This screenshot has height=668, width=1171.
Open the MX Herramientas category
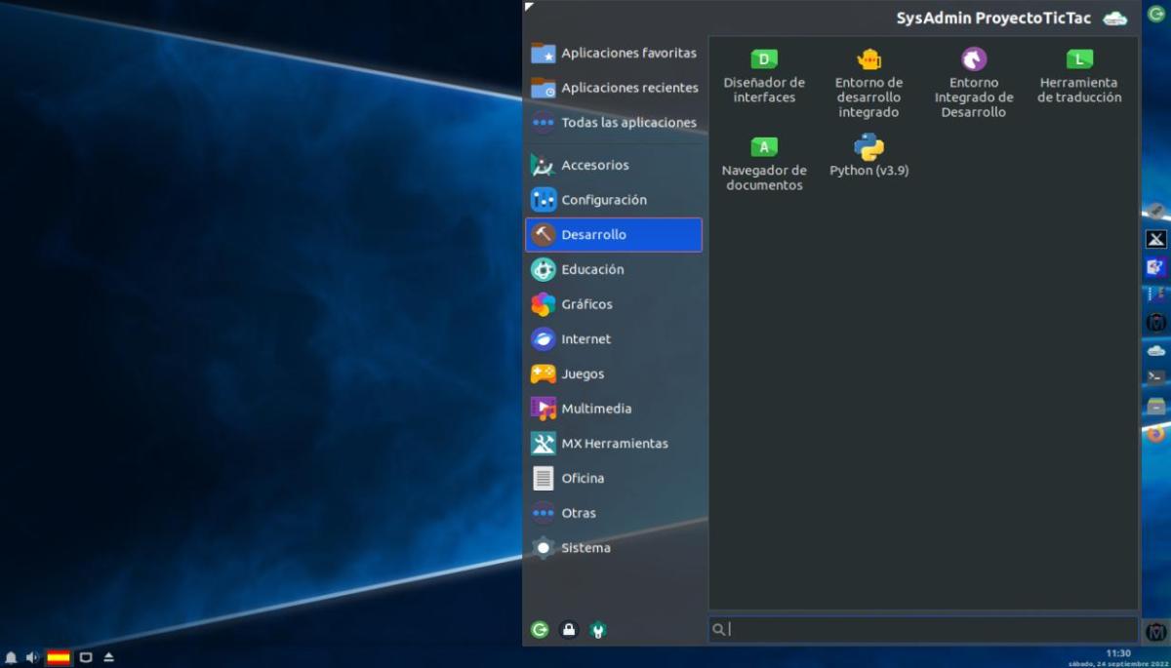point(613,444)
